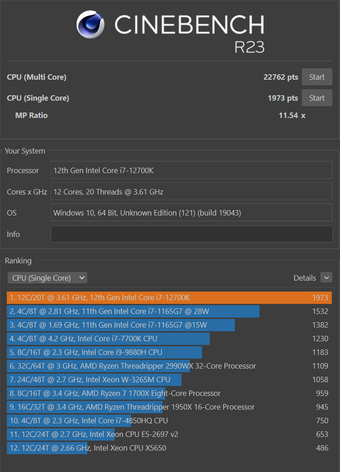Expand the CPU (Single Core) selector
Viewport: 340px width, 472px height.
click(x=47, y=277)
